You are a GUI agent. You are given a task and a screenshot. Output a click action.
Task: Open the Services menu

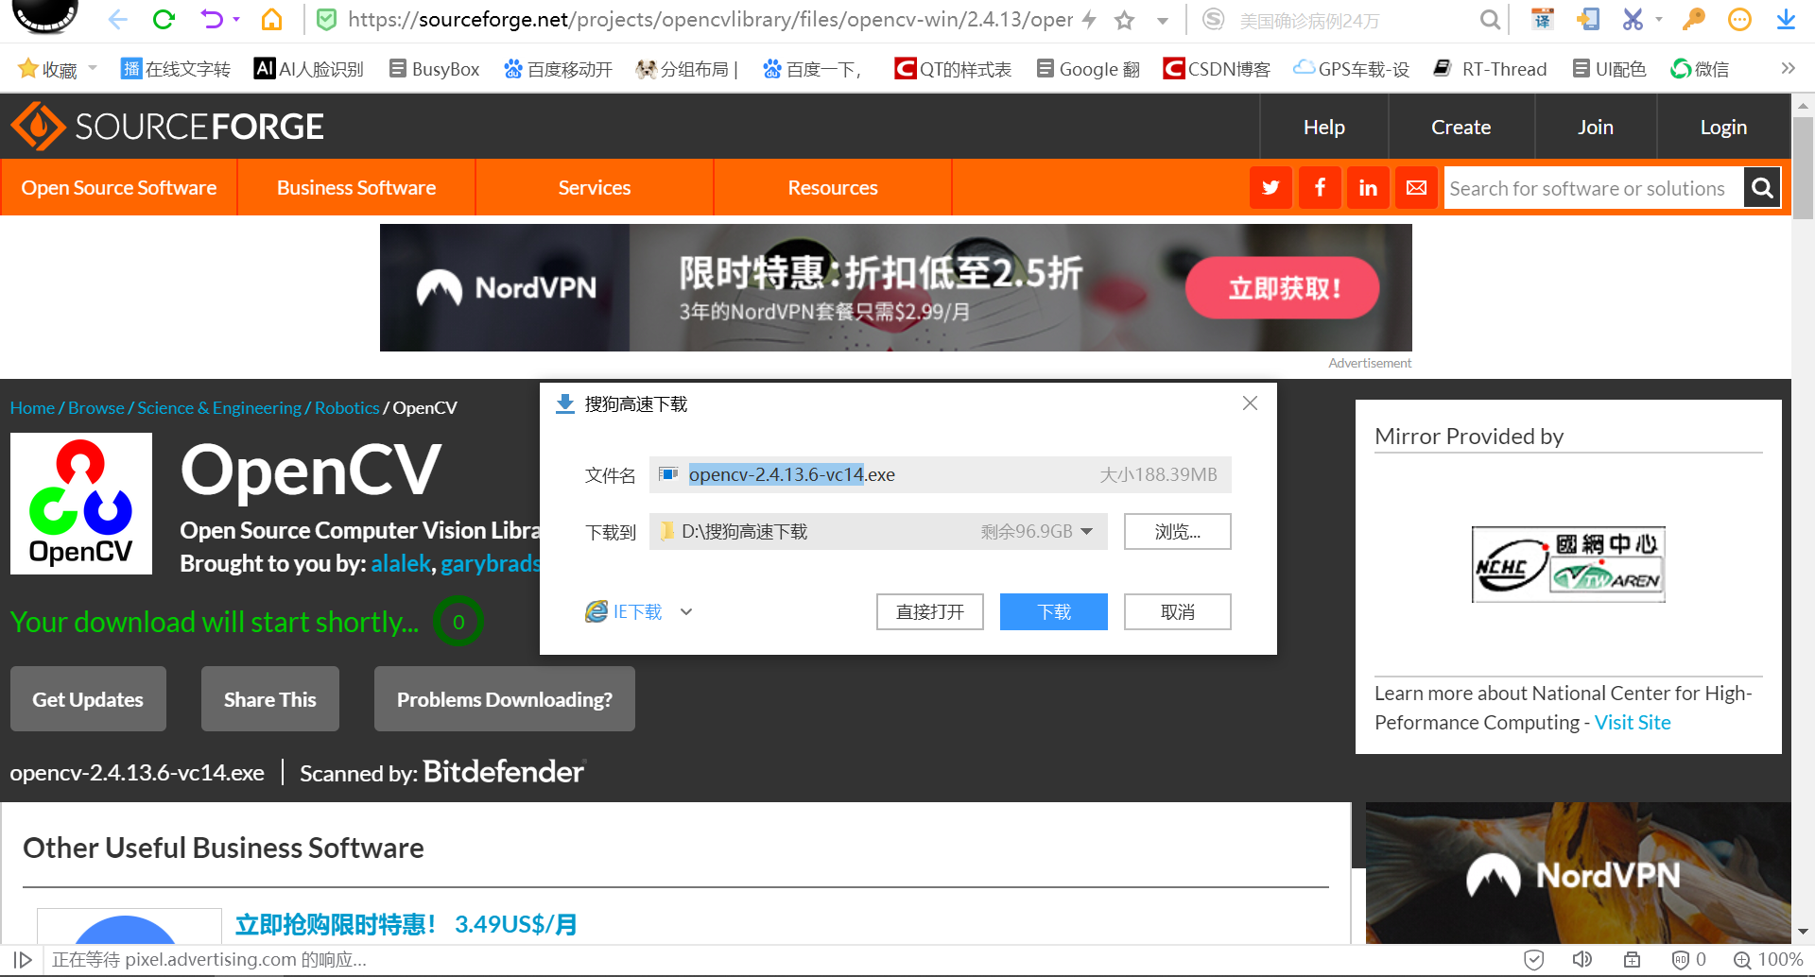pos(595,188)
